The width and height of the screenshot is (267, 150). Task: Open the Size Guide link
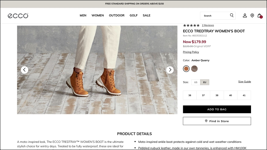pyautogui.click(x=244, y=82)
